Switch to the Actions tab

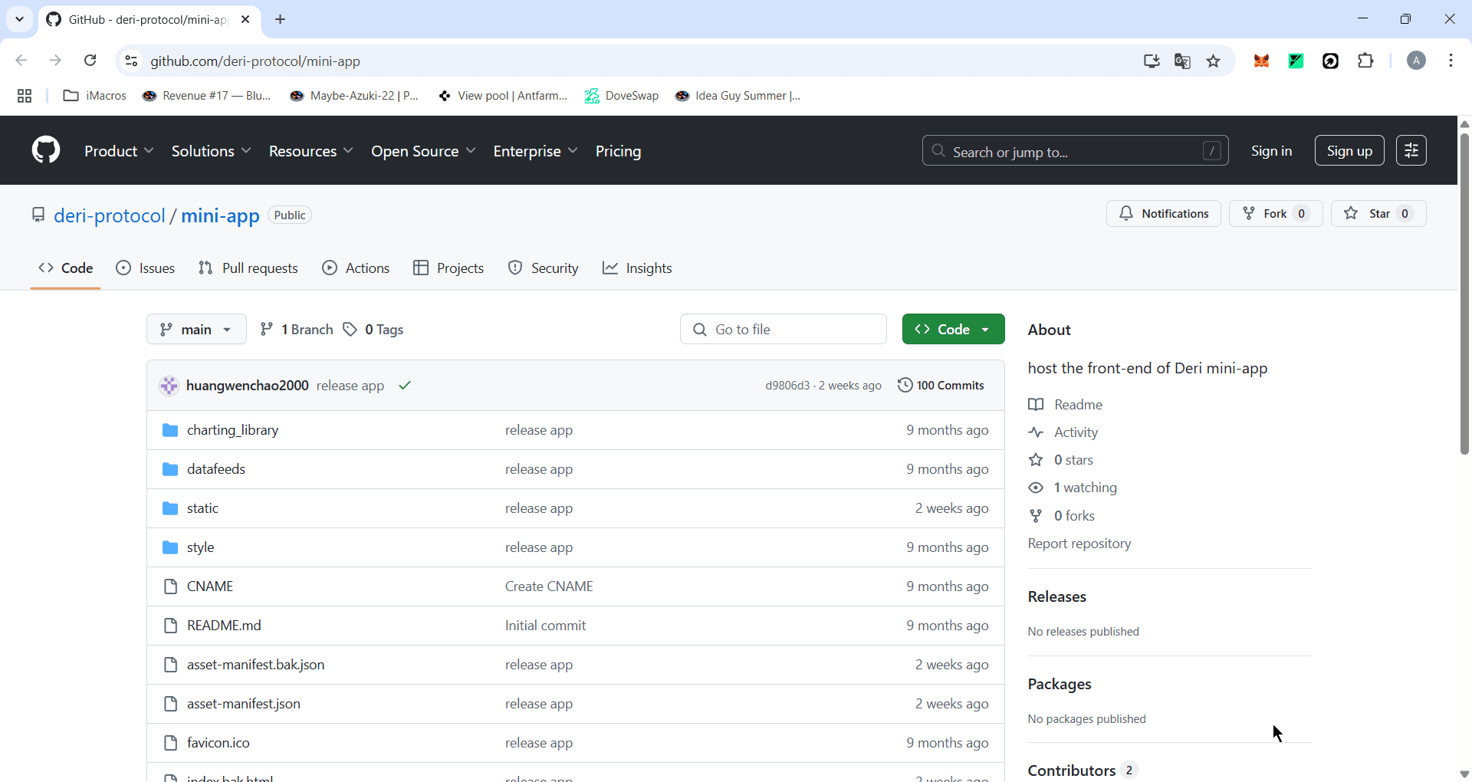point(356,268)
